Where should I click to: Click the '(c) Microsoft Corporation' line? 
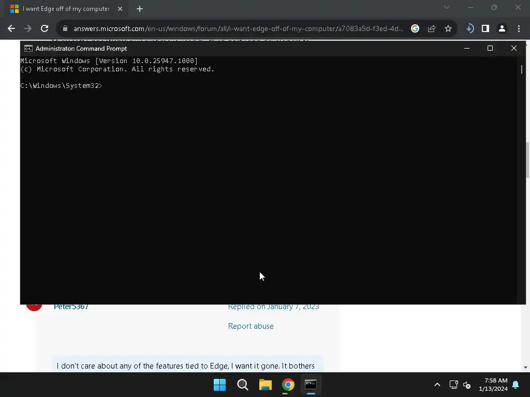[x=117, y=69]
